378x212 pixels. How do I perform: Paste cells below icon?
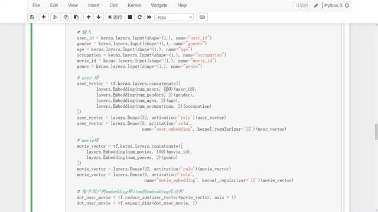point(76,17)
